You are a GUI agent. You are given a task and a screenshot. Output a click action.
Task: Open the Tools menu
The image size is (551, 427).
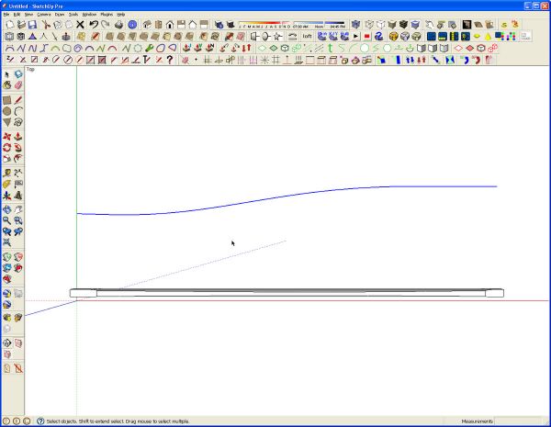click(73, 15)
